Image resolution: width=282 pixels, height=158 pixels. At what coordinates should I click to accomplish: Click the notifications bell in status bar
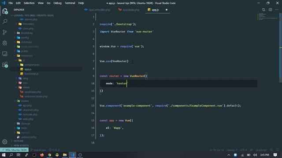tap(278, 150)
